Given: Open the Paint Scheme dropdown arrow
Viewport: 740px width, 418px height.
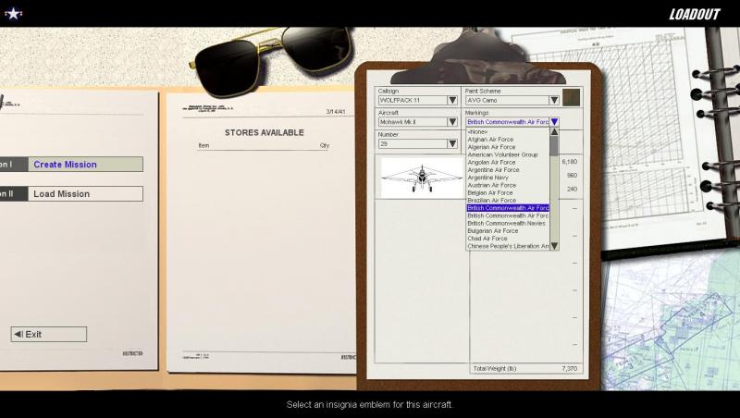Looking at the screenshot, I should point(554,100).
